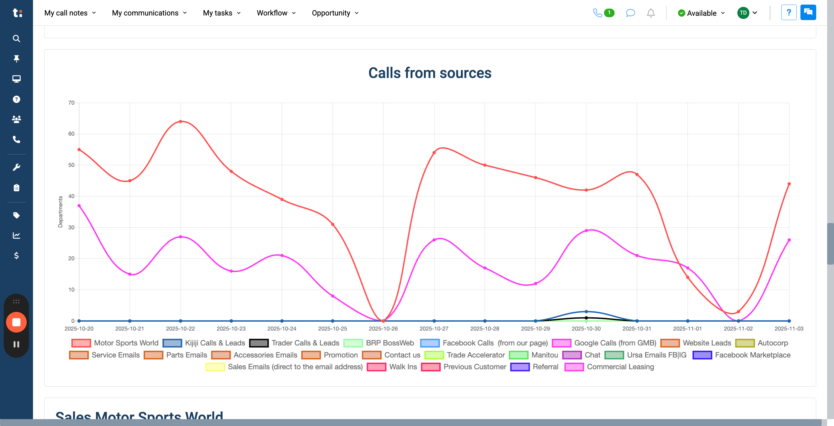Open the chat bubble messages icon in header

pyautogui.click(x=630, y=13)
